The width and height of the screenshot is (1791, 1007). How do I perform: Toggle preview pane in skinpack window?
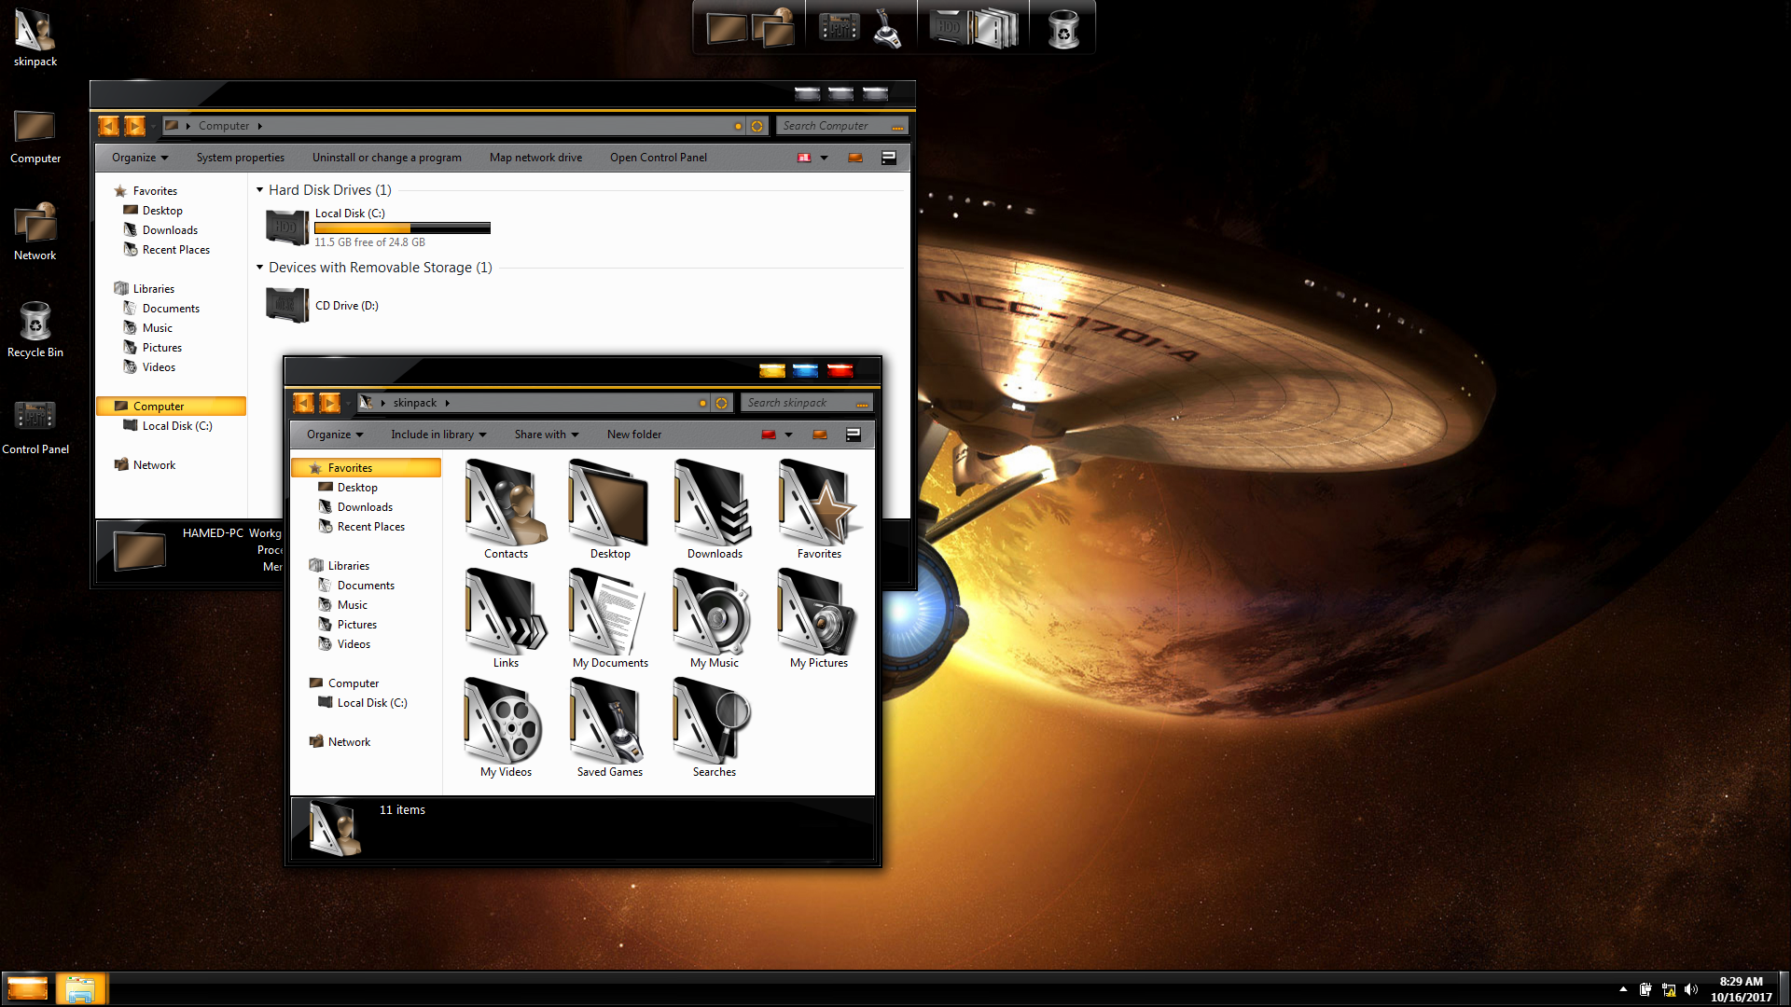pyautogui.click(x=820, y=435)
